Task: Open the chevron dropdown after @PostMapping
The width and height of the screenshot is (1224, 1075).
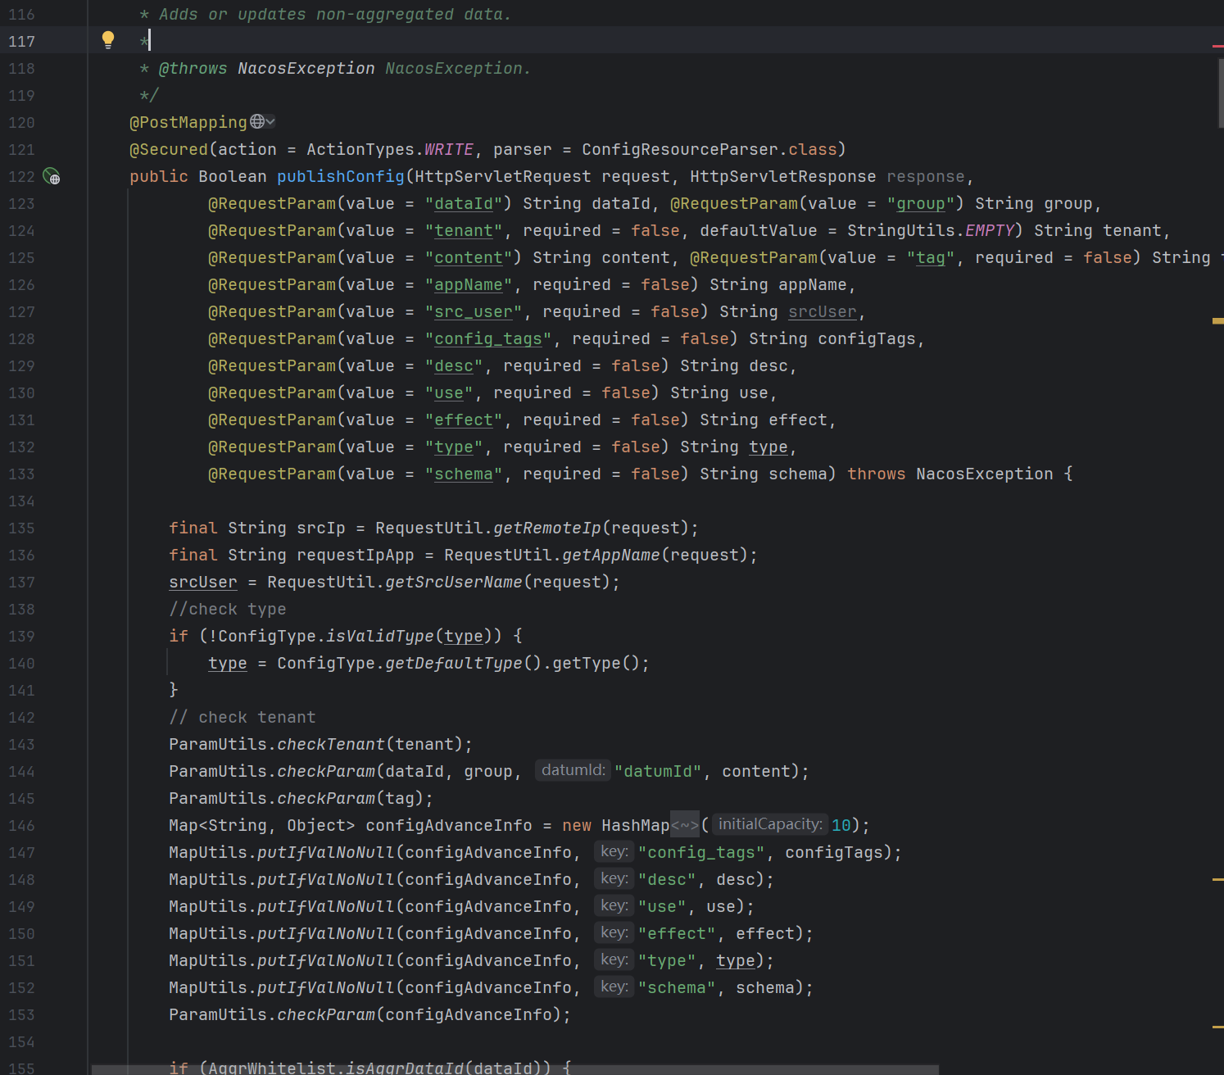Action: (x=270, y=122)
